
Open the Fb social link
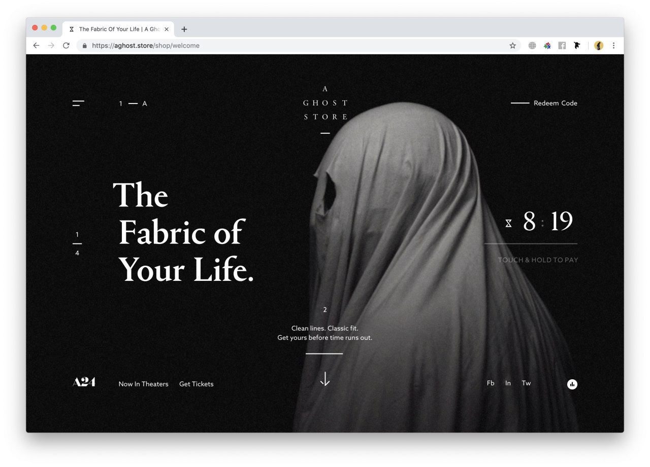(491, 383)
